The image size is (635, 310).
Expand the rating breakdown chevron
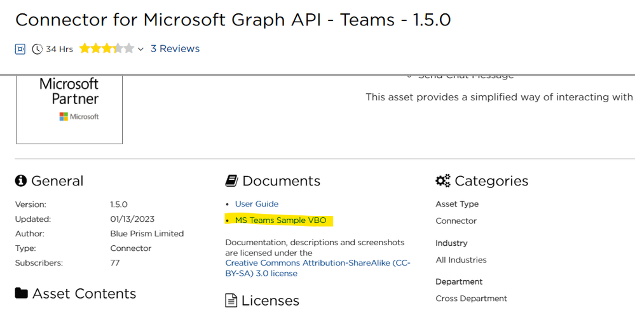coord(140,50)
